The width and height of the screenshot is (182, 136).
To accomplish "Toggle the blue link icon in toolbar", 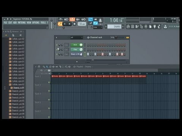I will point(96,23).
